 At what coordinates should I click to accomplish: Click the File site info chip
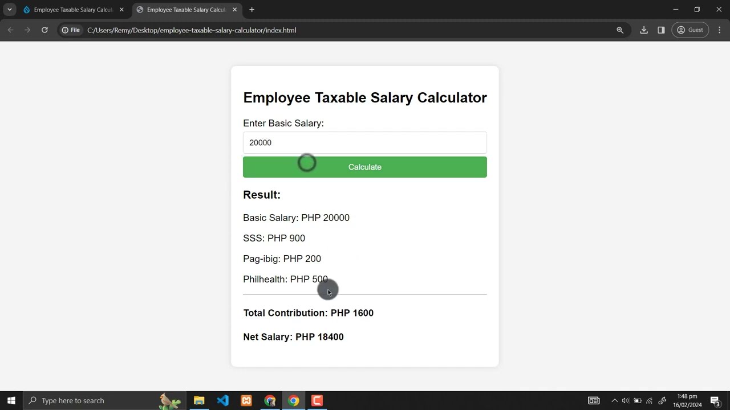tap(71, 30)
